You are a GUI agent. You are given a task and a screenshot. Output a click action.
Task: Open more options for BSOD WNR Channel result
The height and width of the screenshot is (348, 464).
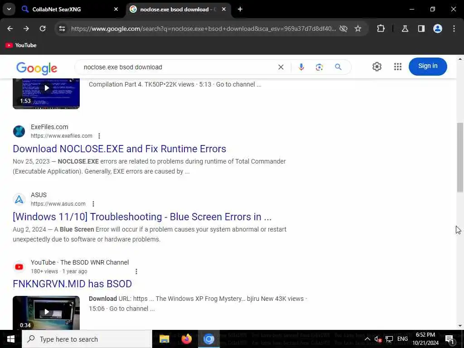click(136, 271)
